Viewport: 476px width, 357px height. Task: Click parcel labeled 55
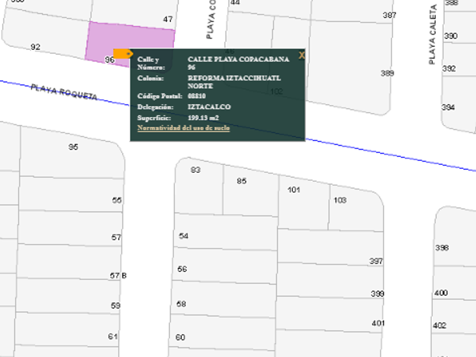pos(117,201)
